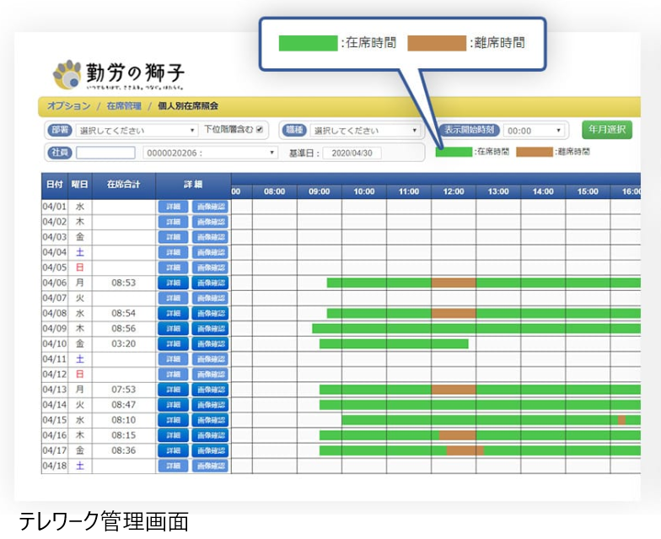
Task: Open the 部署 department dropdown
Action: coord(137,131)
